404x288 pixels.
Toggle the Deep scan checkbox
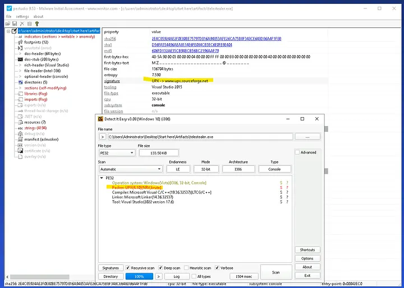pos(160,268)
